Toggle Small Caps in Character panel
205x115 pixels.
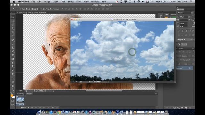click(189, 31)
